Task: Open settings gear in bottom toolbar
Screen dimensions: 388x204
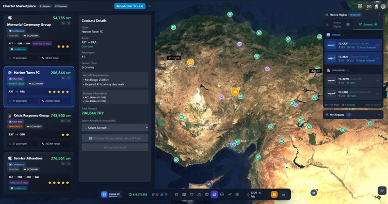Action: 237,194
